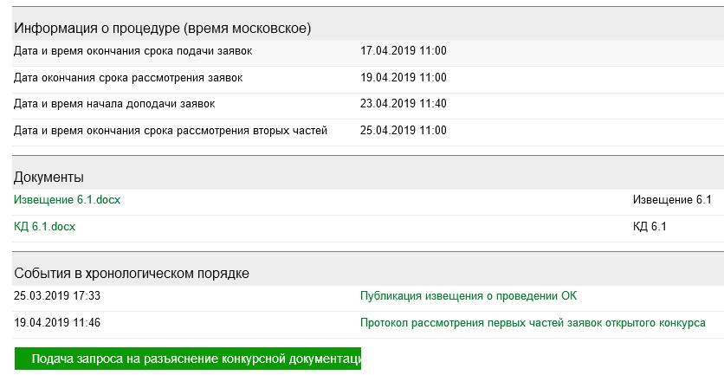Image resolution: width=724 pixels, height=375 pixels.
Task: Click the "окончания срока рассмотрения вторых частей" label
Action: click(x=171, y=131)
